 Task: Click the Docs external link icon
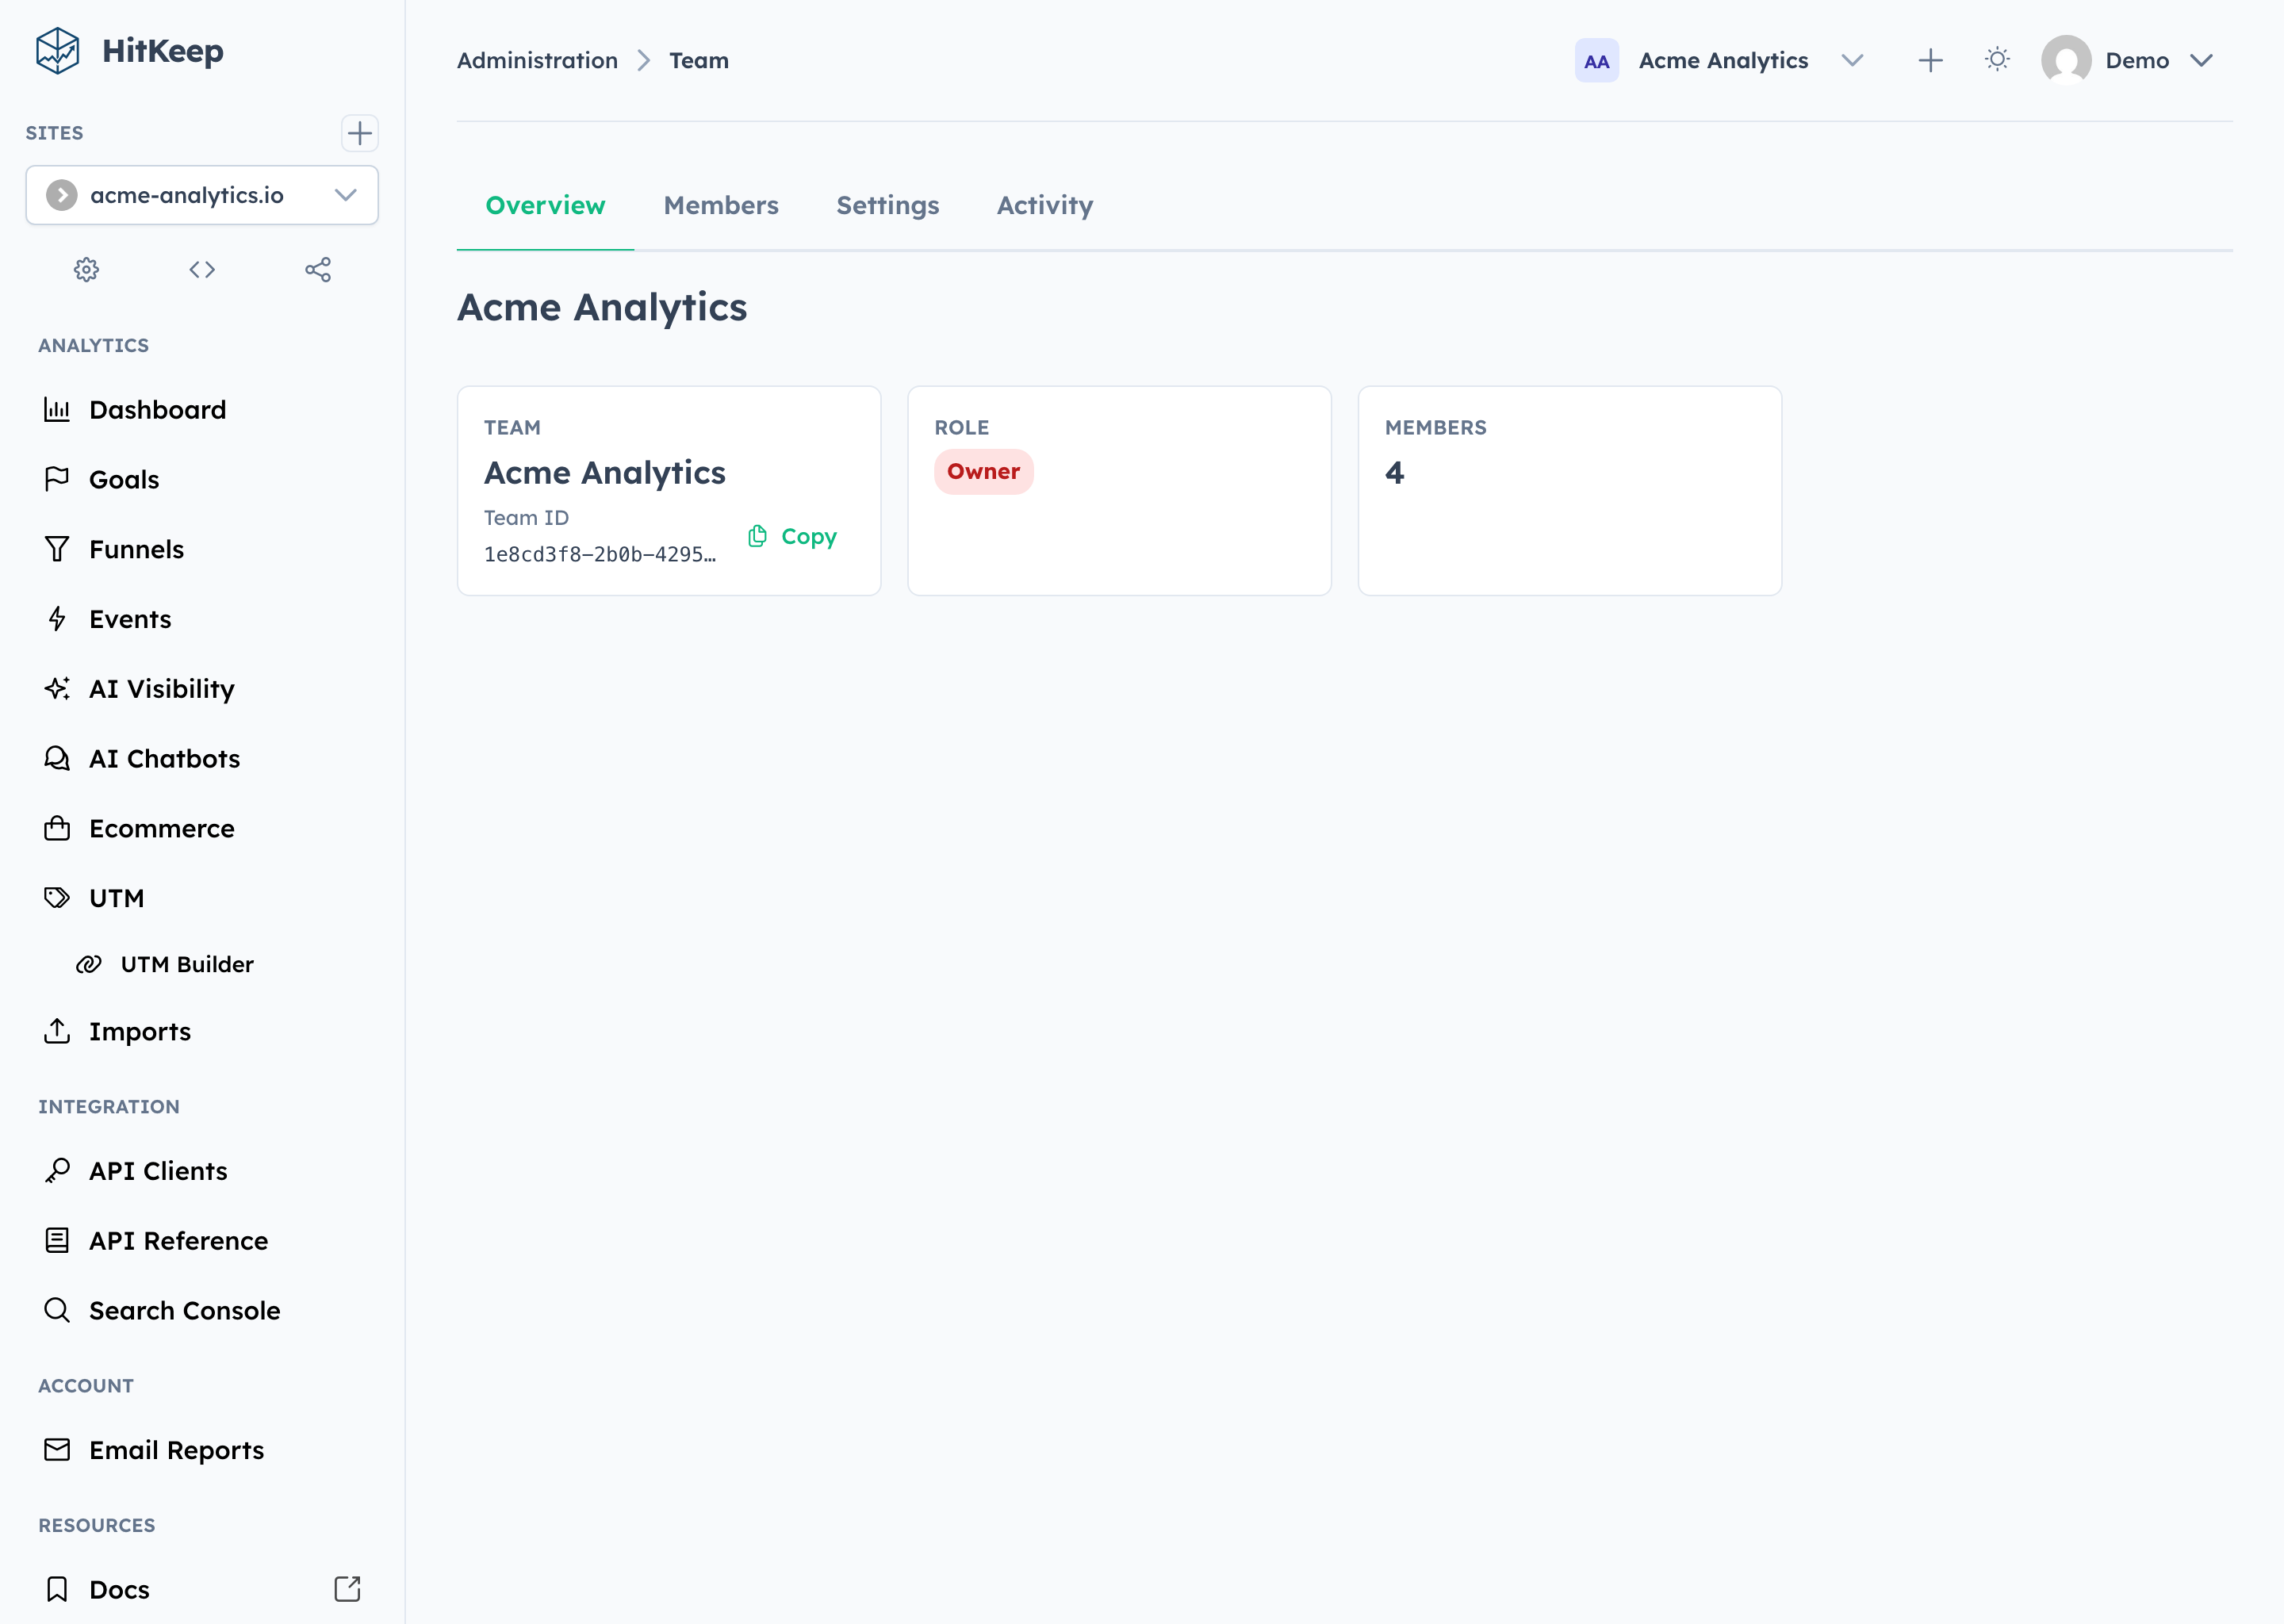point(347,1589)
